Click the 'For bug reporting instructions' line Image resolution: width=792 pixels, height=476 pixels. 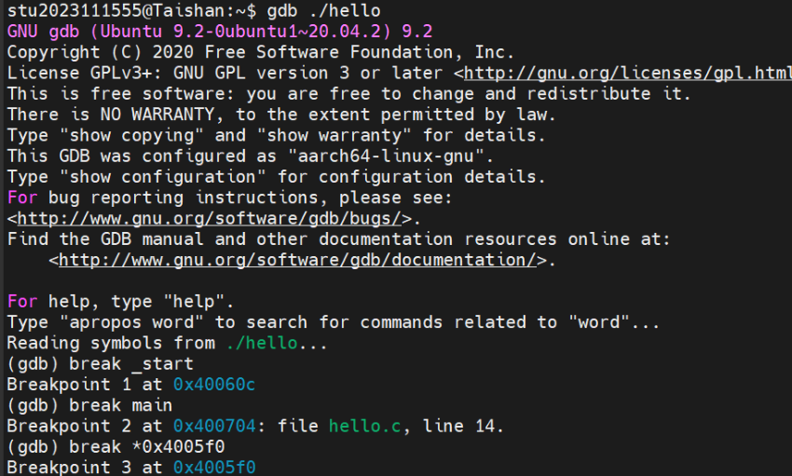pyautogui.click(x=229, y=197)
